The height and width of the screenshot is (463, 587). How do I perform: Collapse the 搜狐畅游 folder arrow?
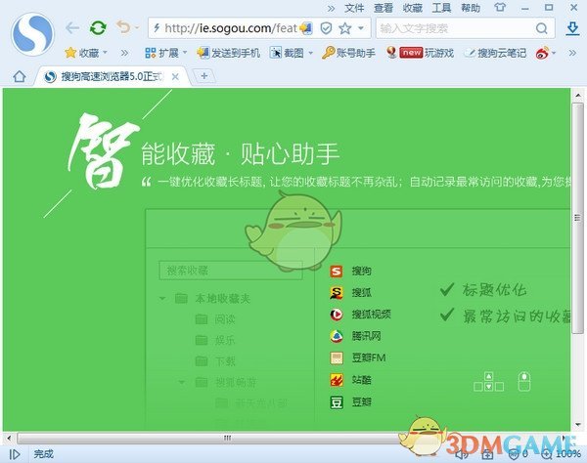(182, 382)
